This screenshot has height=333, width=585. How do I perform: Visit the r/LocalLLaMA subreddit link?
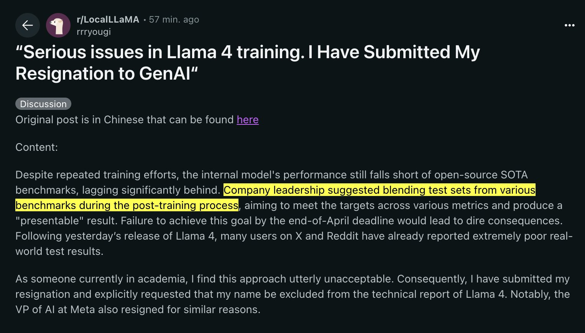[108, 20]
